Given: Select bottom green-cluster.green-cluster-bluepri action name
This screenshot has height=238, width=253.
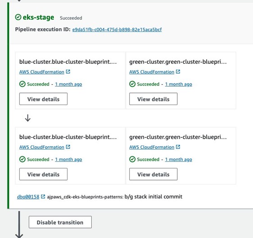Looking at the screenshot, I should (178, 137).
